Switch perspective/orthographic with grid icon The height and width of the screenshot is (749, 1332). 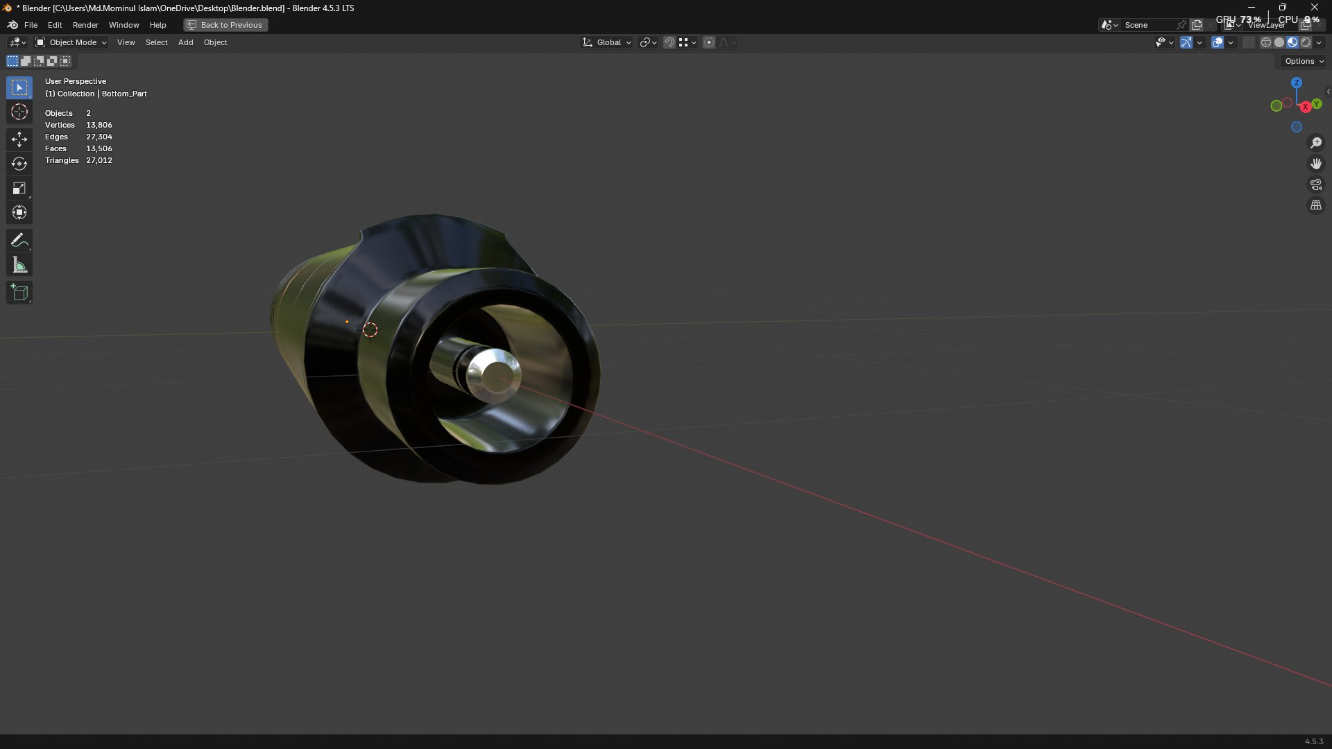point(1316,205)
